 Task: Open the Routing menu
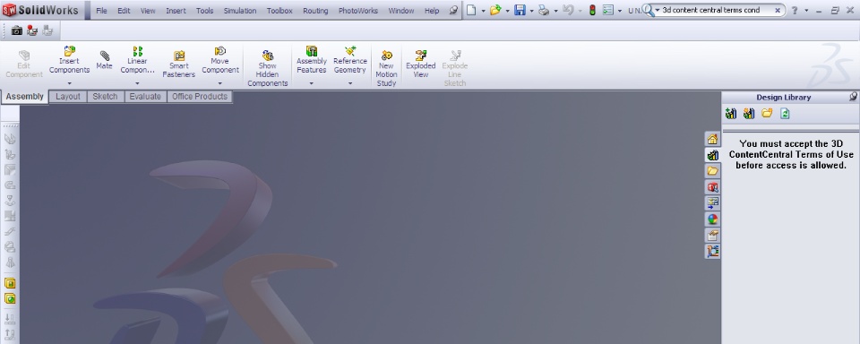(315, 11)
